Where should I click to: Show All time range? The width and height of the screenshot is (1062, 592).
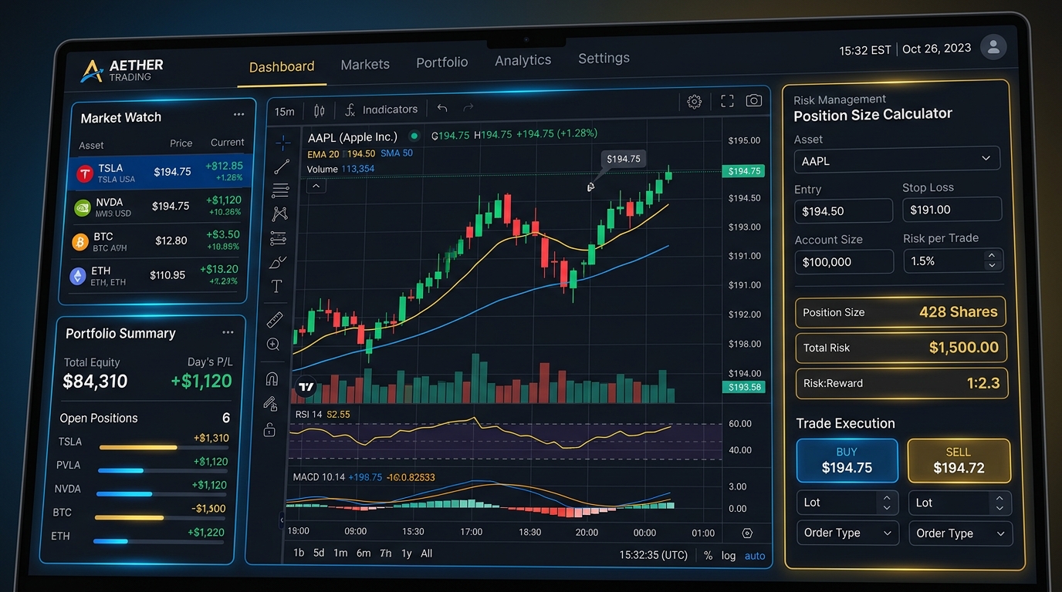pyautogui.click(x=427, y=553)
